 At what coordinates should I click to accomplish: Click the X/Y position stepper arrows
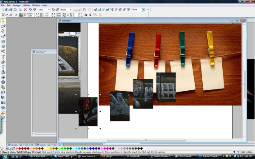click(x=37, y=15)
